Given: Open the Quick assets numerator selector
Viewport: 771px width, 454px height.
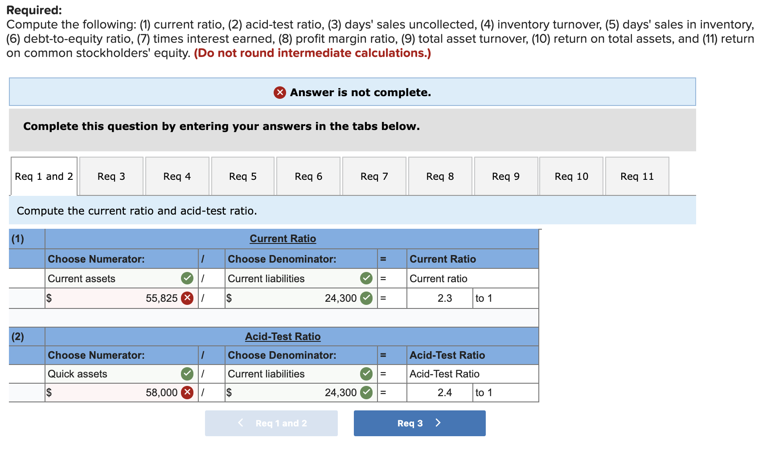Looking at the screenshot, I should click(x=111, y=374).
